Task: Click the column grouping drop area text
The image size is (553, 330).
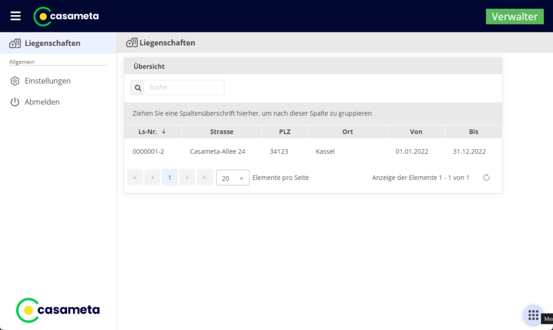Action: pyautogui.click(x=252, y=113)
